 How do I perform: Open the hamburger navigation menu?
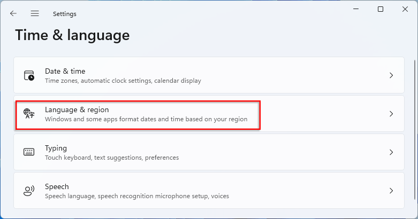coord(35,13)
